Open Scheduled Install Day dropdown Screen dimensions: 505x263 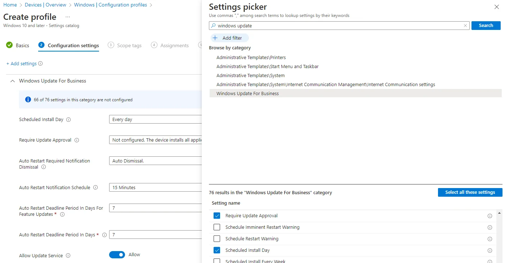pyautogui.click(x=155, y=119)
